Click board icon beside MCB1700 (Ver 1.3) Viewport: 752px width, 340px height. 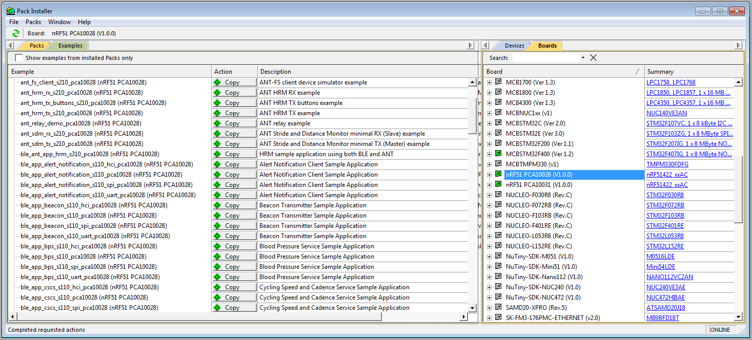pyautogui.click(x=498, y=82)
